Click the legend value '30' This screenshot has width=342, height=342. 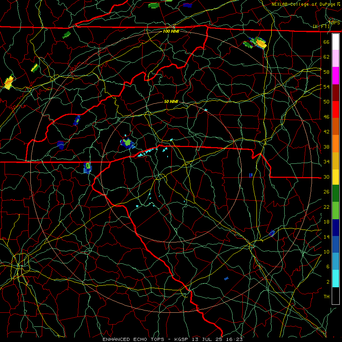coord(326,177)
